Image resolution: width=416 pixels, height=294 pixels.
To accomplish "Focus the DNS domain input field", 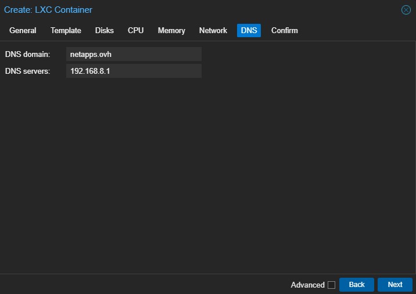I will [134, 54].
